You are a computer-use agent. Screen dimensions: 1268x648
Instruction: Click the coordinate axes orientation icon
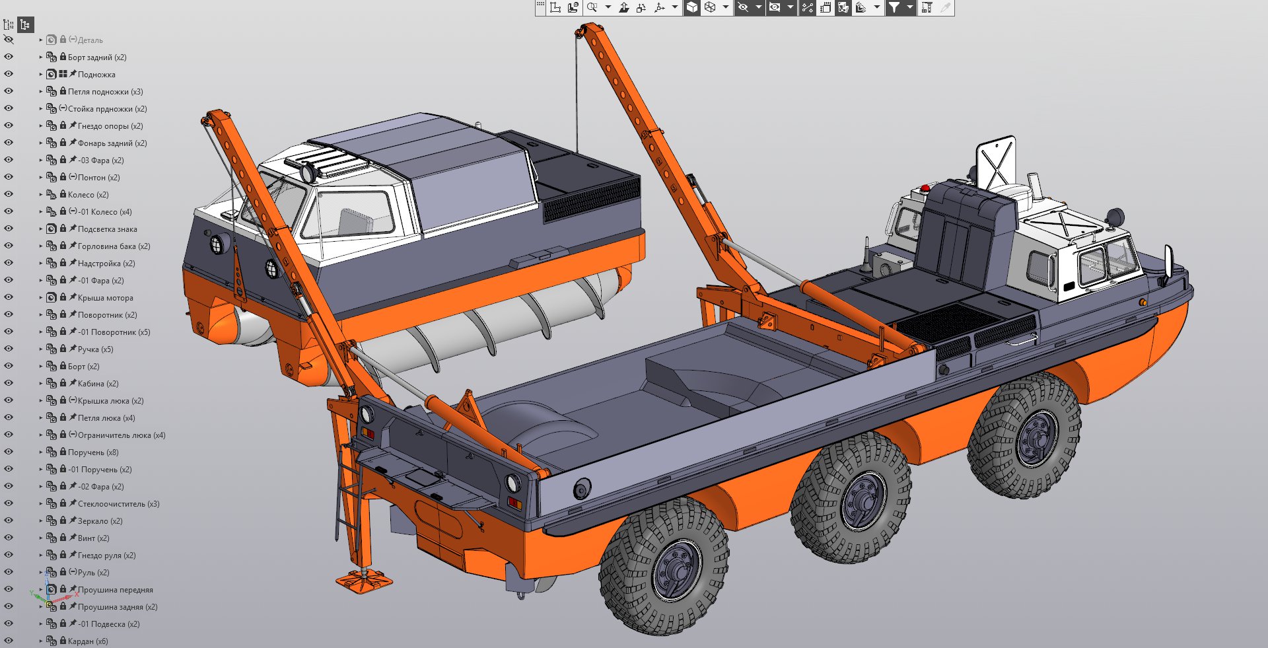(659, 7)
